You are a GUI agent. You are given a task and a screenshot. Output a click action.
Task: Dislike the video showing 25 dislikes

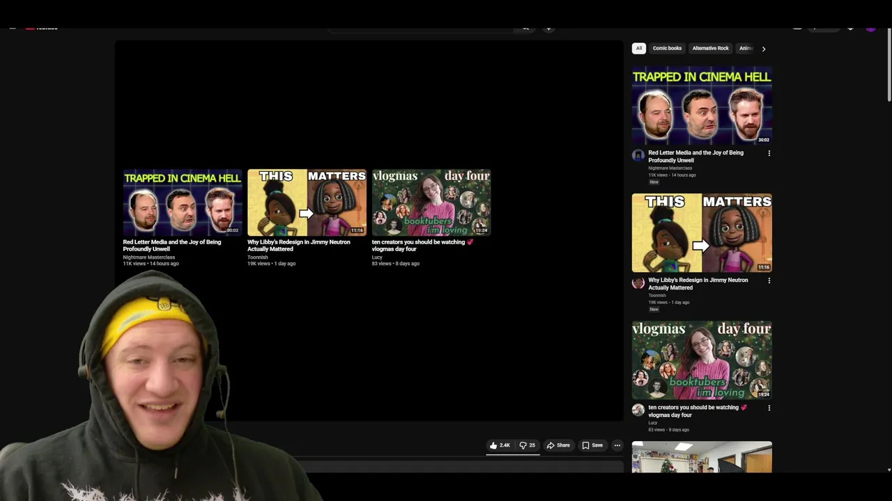[x=528, y=445]
